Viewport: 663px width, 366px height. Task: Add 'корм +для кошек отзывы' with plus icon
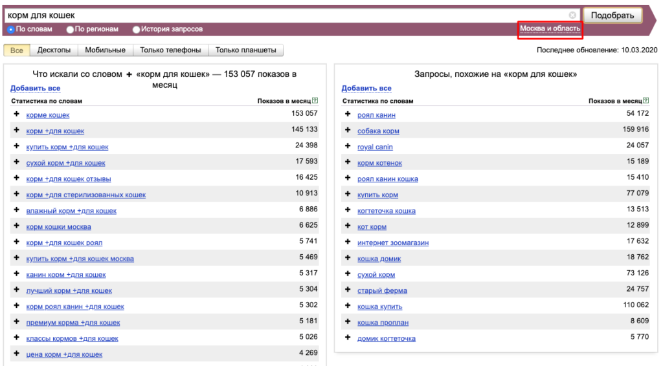click(x=16, y=178)
